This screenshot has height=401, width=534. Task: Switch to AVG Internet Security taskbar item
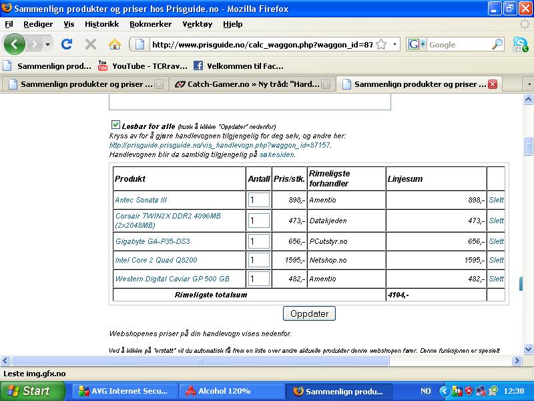pyautogui.click(x=125, y=391)
